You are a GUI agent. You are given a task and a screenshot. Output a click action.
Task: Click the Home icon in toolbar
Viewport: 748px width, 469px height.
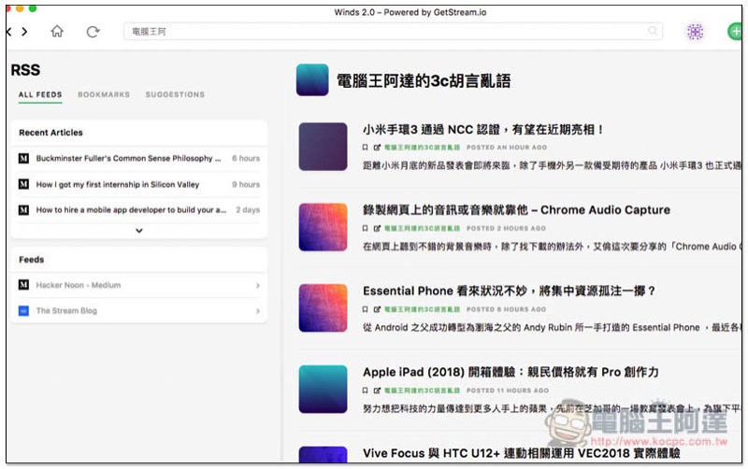[57, 32]
